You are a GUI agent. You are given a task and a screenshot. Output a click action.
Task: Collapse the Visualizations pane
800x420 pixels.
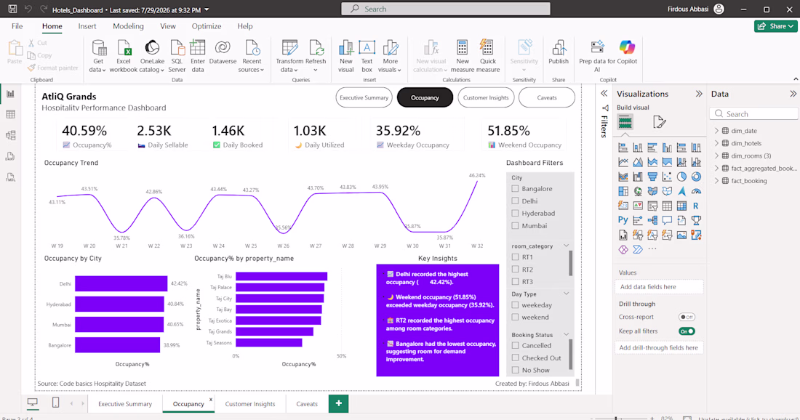click(x=698, y=94)
